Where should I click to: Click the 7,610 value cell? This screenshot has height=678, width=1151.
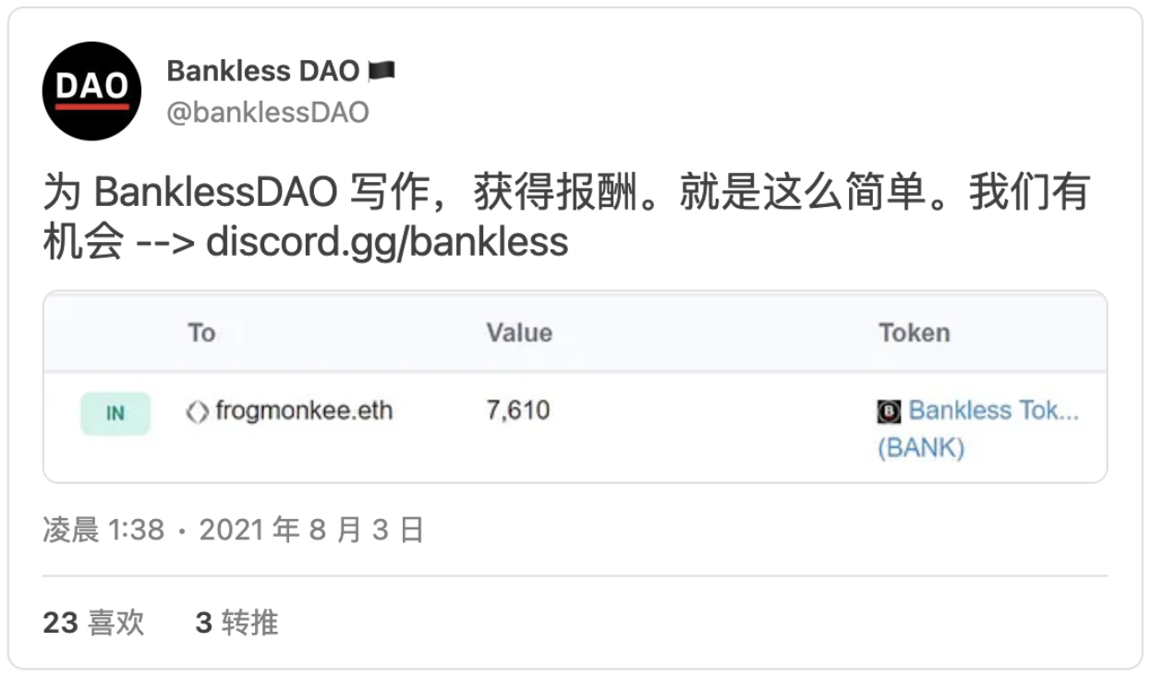click(518, 410)
